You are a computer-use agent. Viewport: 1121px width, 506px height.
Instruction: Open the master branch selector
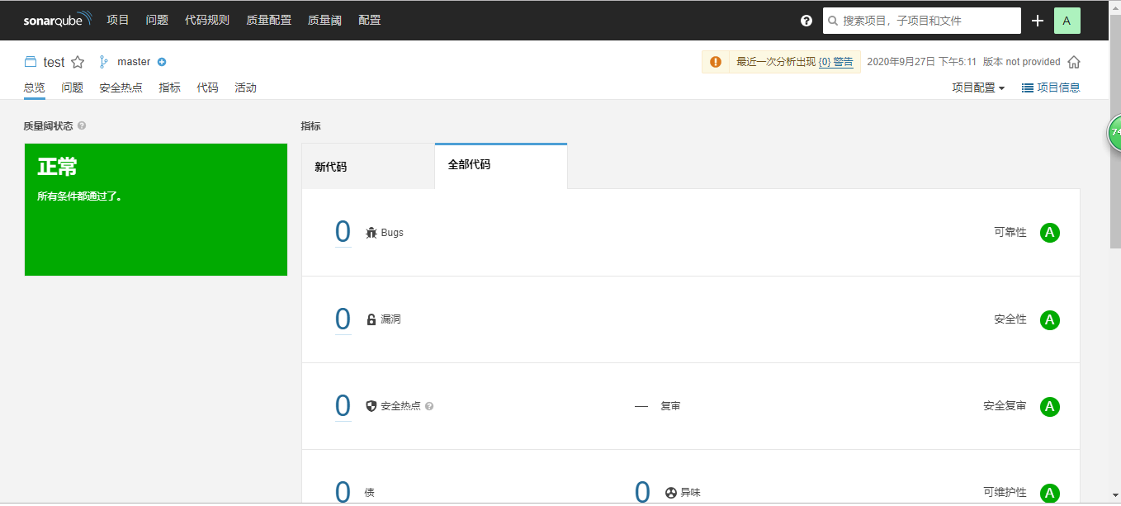pos(133,62)
